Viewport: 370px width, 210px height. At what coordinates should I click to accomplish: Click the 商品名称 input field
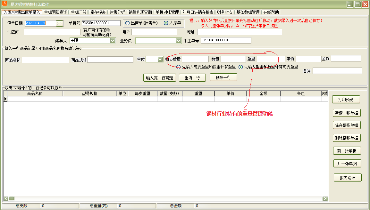tap(45, 60)
